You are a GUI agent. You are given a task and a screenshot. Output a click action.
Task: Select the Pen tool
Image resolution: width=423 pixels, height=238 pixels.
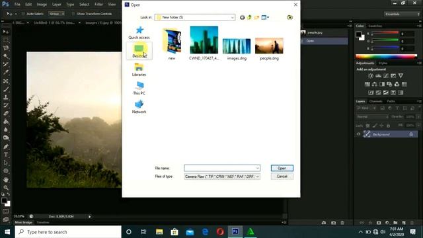point(6,147)
